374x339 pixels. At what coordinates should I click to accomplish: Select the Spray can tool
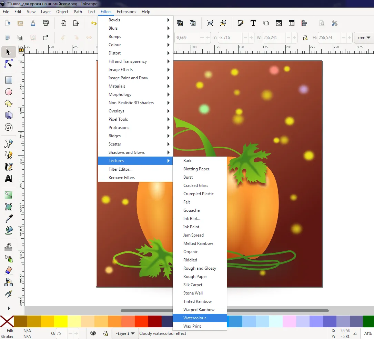9,258
